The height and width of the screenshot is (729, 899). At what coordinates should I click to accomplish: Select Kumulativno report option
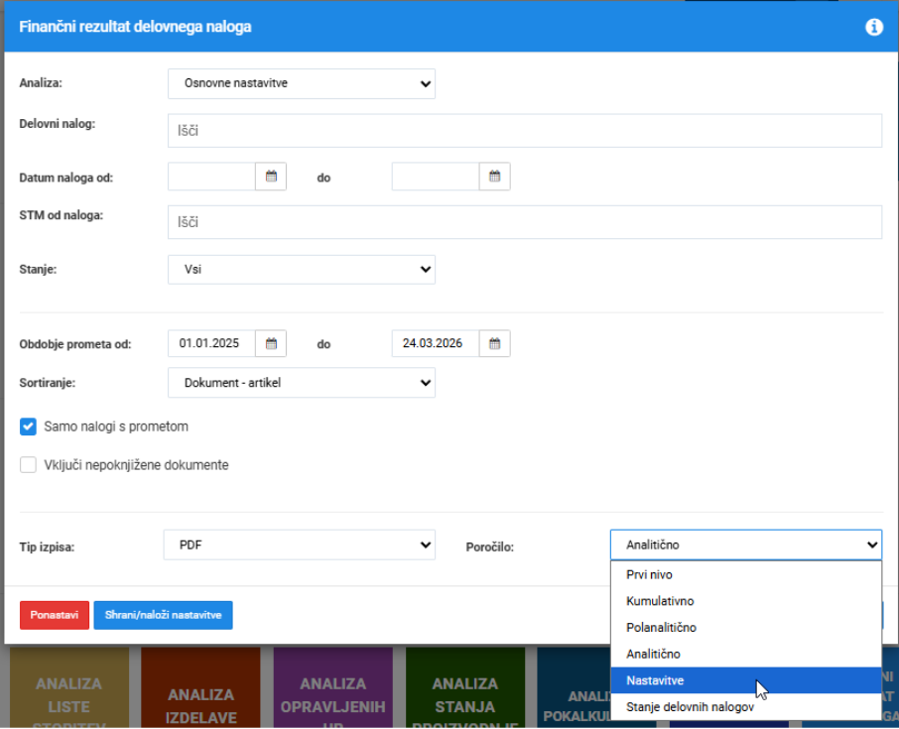click(x=746, y=601)
